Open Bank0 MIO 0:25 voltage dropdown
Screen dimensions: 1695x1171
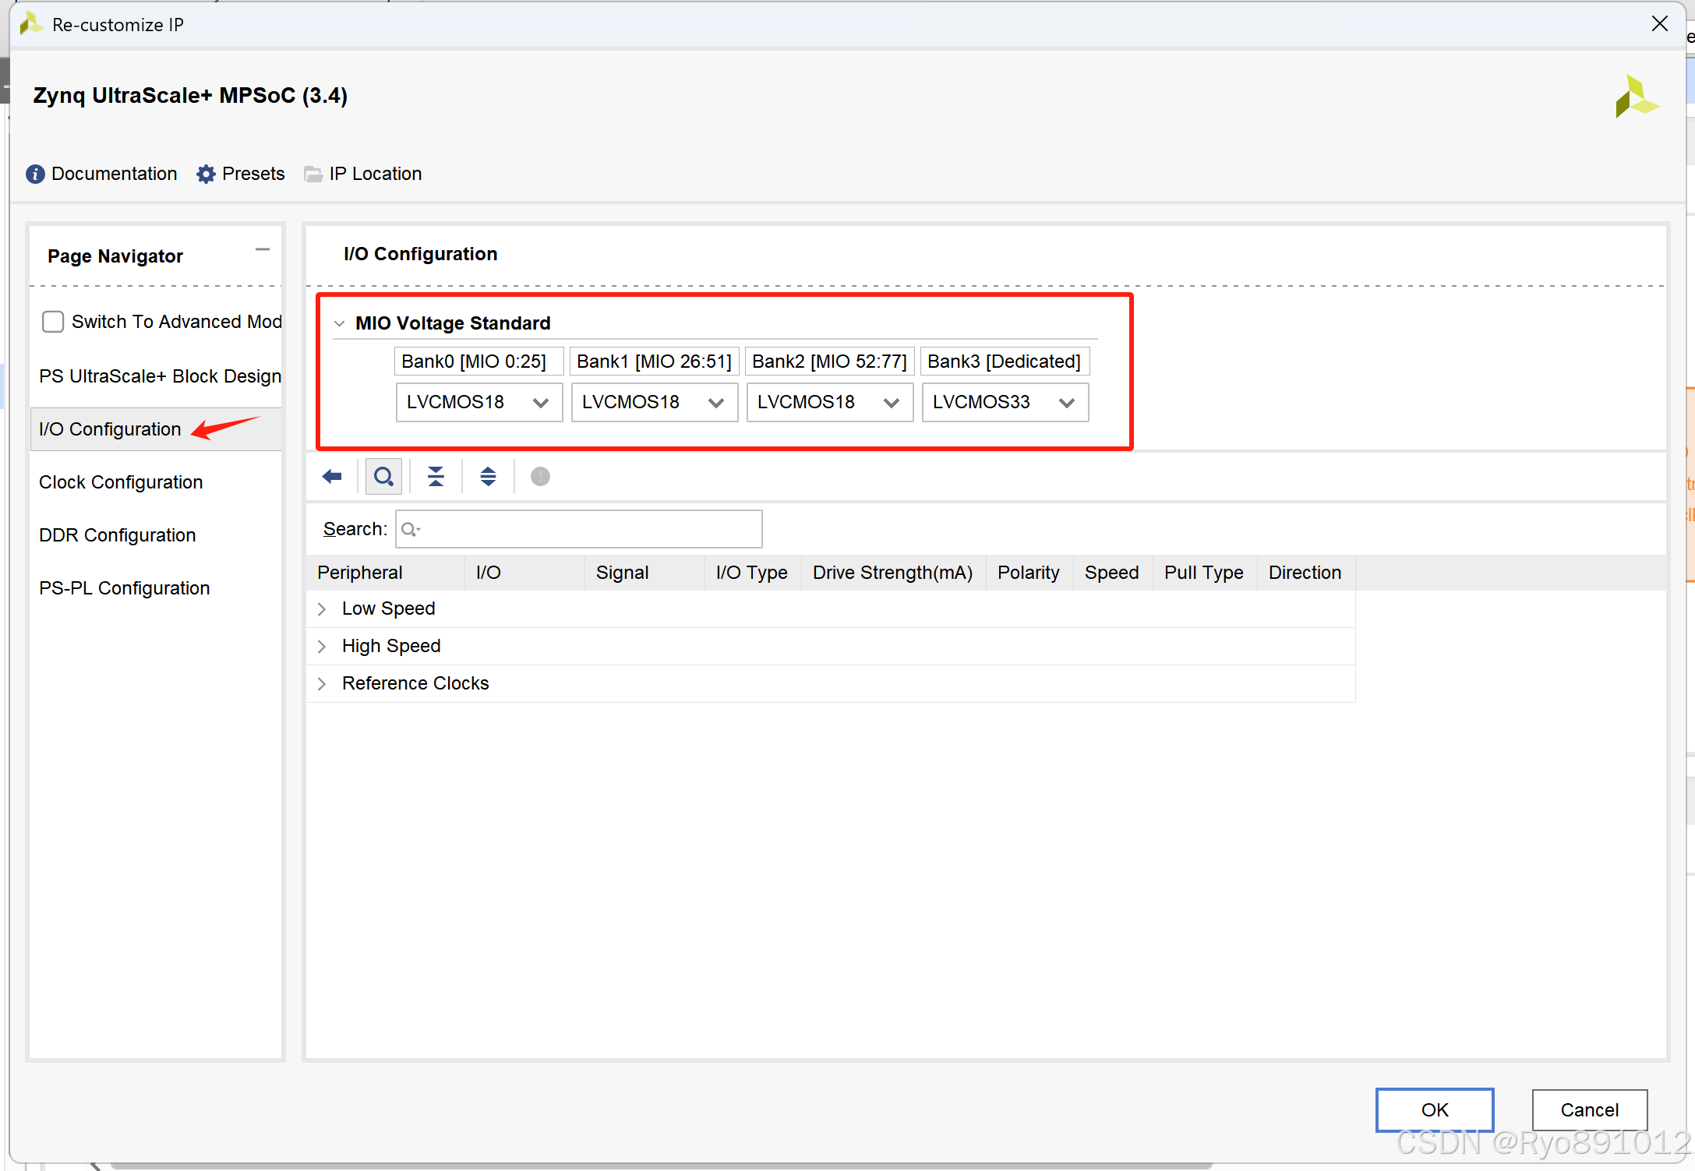(x=478, y=403)
